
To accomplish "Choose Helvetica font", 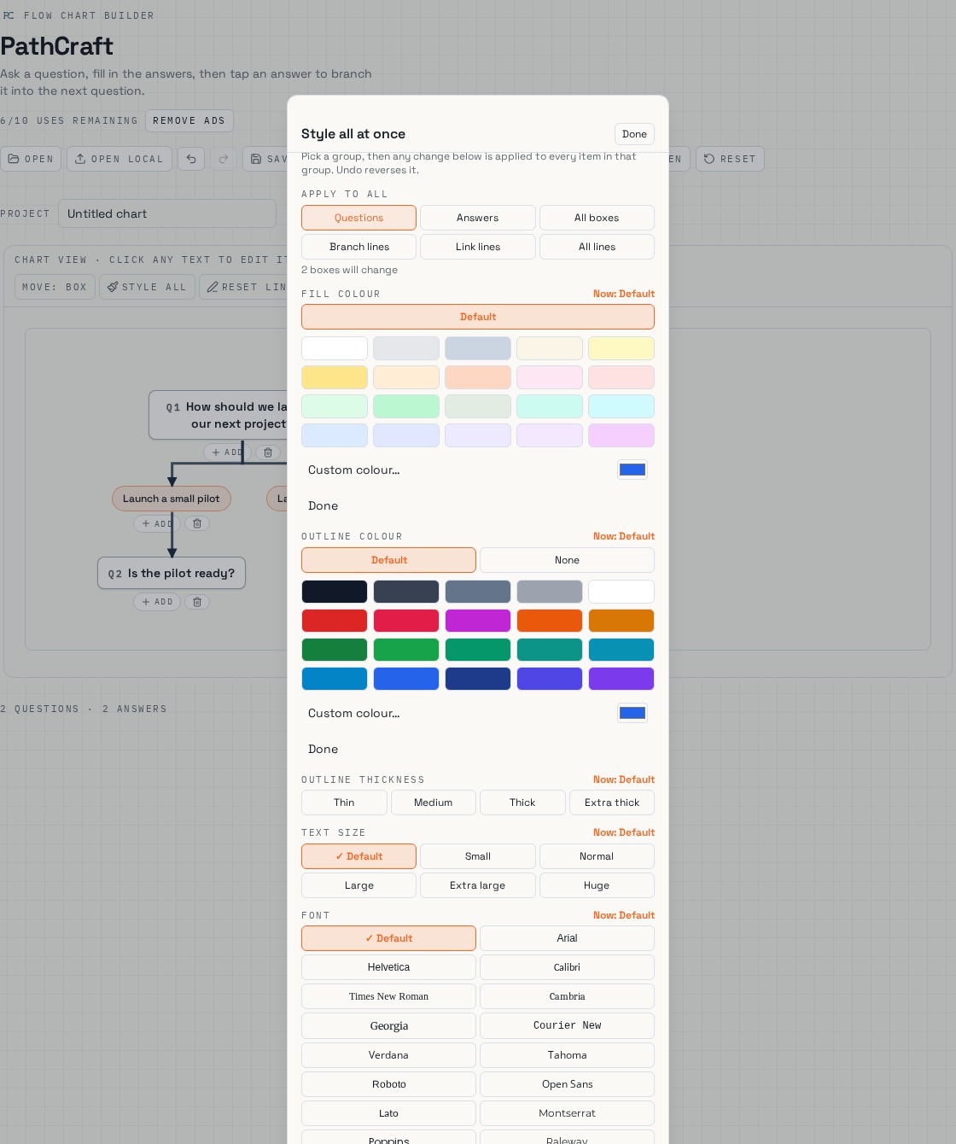I will (x=388, y=967).
